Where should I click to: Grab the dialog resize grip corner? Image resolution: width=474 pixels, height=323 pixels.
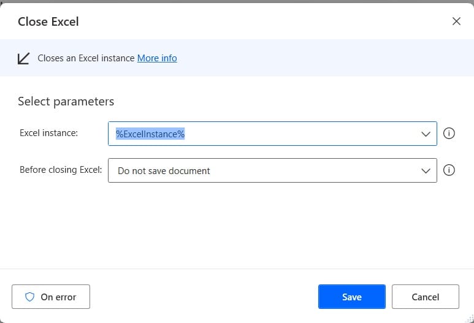[x=470, y=319]
